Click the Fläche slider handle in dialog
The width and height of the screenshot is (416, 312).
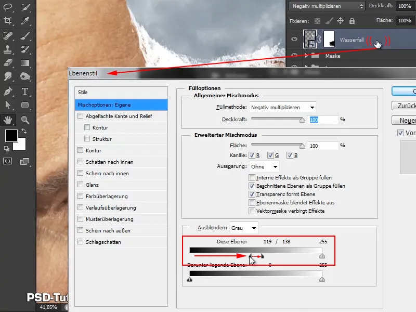[x=302, y=146]
